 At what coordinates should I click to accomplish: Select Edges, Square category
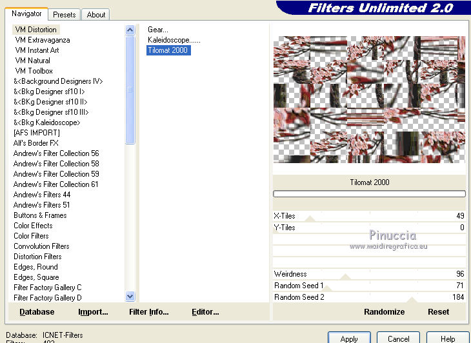tap(36, 277)
